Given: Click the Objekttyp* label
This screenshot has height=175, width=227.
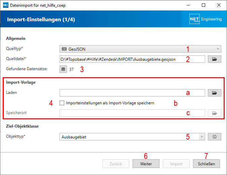Looking at the screenshot, I should tap(15, 136).
